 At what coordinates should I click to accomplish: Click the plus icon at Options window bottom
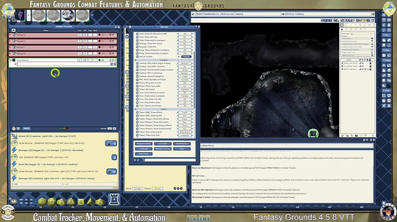[x=135, y=160]
